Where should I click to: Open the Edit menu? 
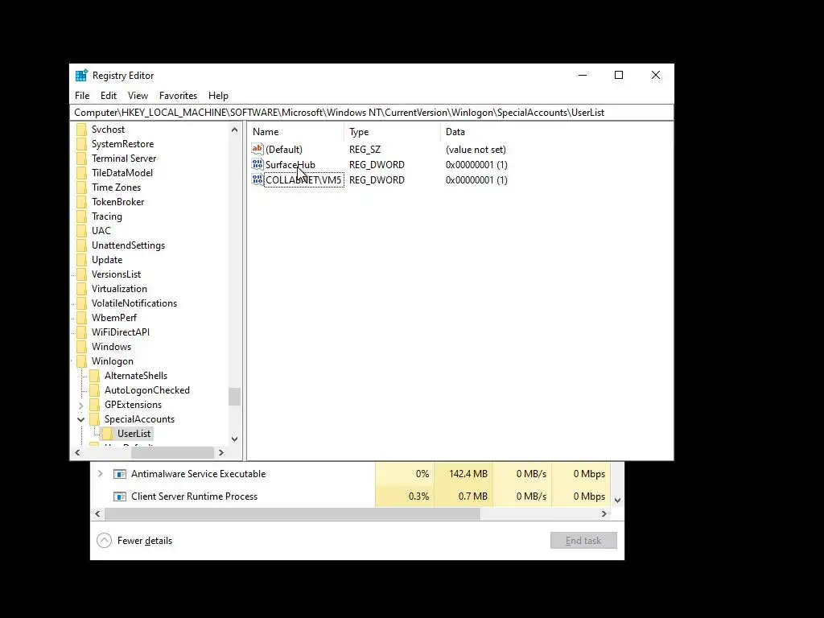coord(109,96)
